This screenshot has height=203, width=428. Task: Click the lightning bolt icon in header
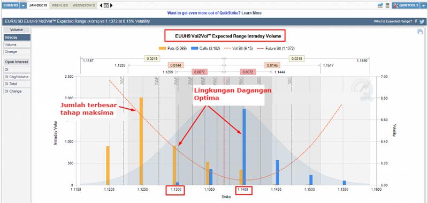pos(416,21)
